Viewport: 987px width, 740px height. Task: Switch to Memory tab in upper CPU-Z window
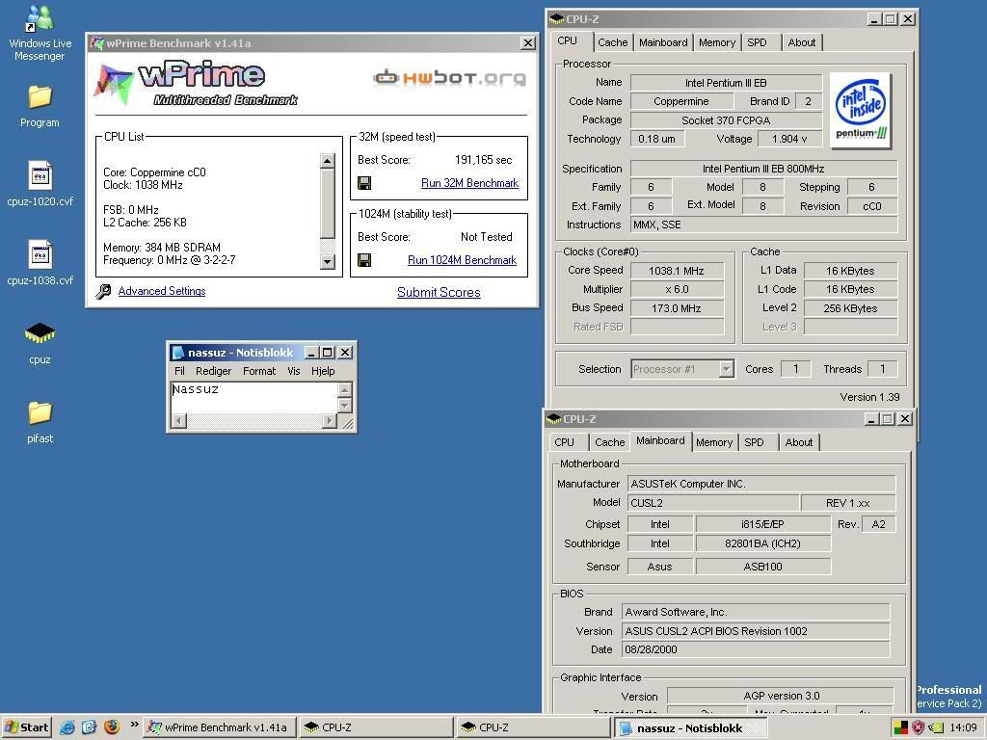coord(717,42)
